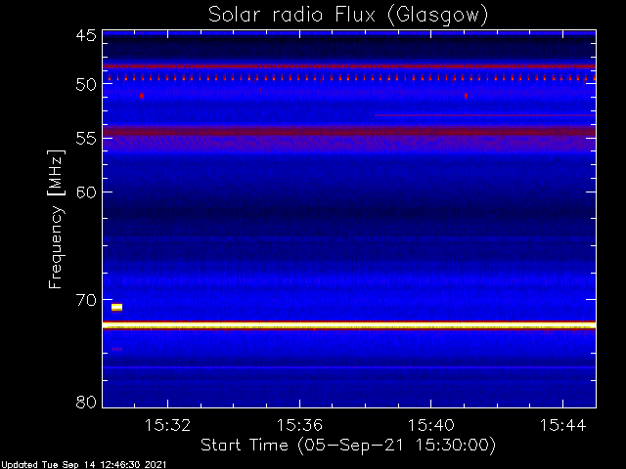
Task: Select the 15:44 time tick label
Action: coord(563,425)
